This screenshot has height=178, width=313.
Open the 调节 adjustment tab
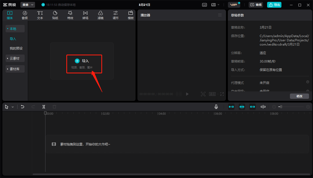coord(116,15)
